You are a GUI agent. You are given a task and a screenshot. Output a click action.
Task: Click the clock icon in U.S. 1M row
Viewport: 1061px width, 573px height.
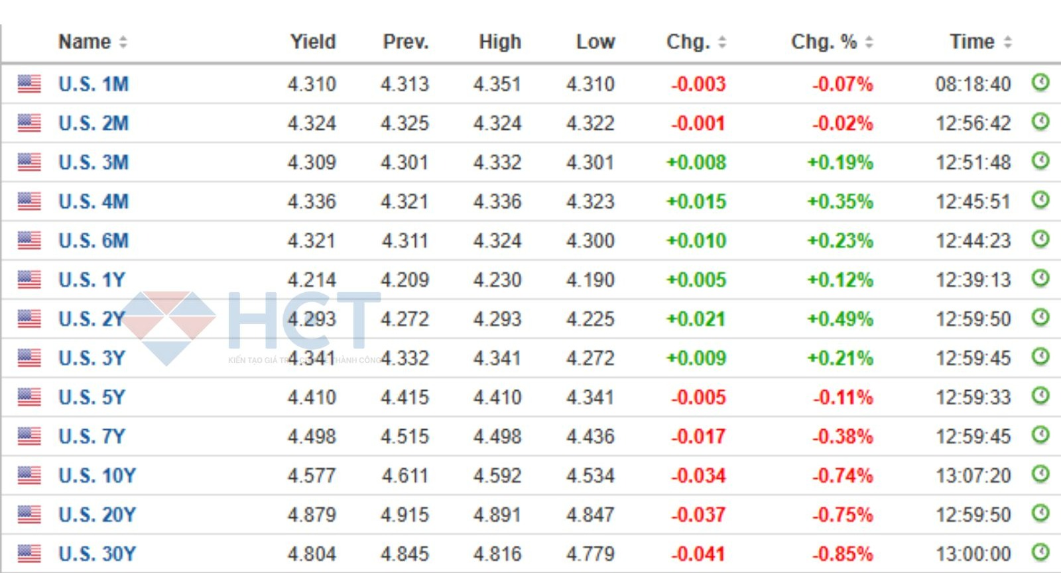pos(1040,83)
